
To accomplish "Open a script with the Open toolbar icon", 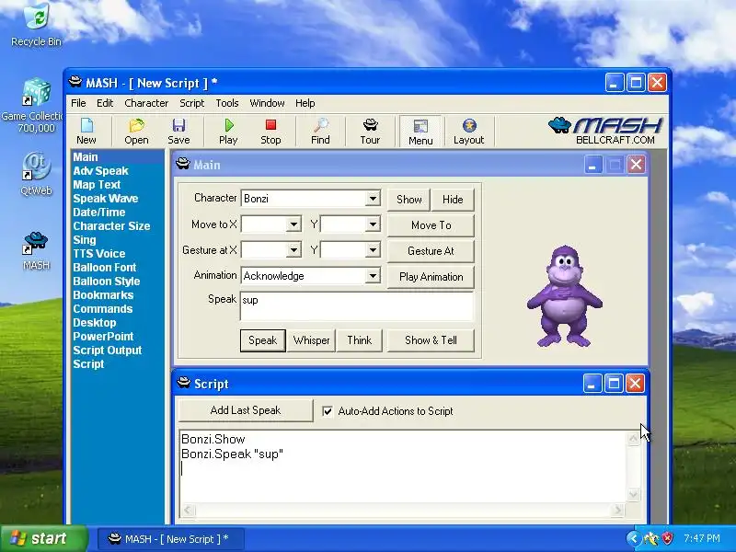I will click(x=136, y=132).
